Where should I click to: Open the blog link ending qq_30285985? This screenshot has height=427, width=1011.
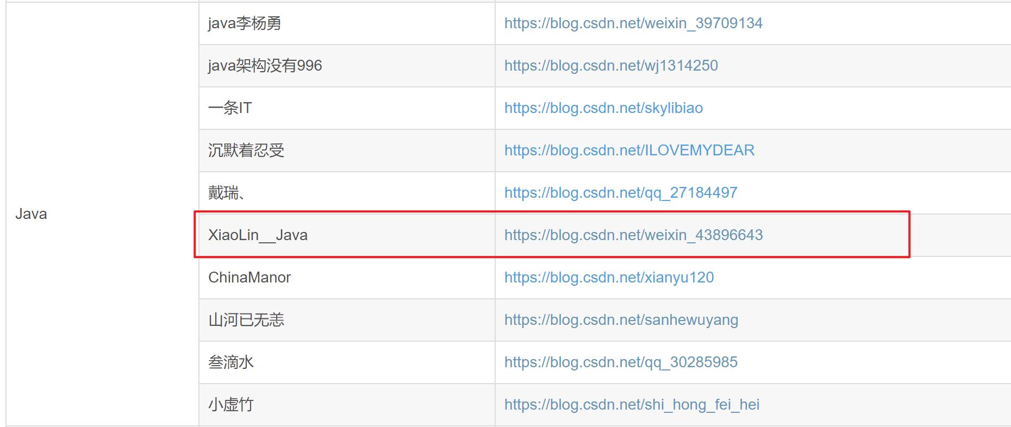(x=621, y=362)
